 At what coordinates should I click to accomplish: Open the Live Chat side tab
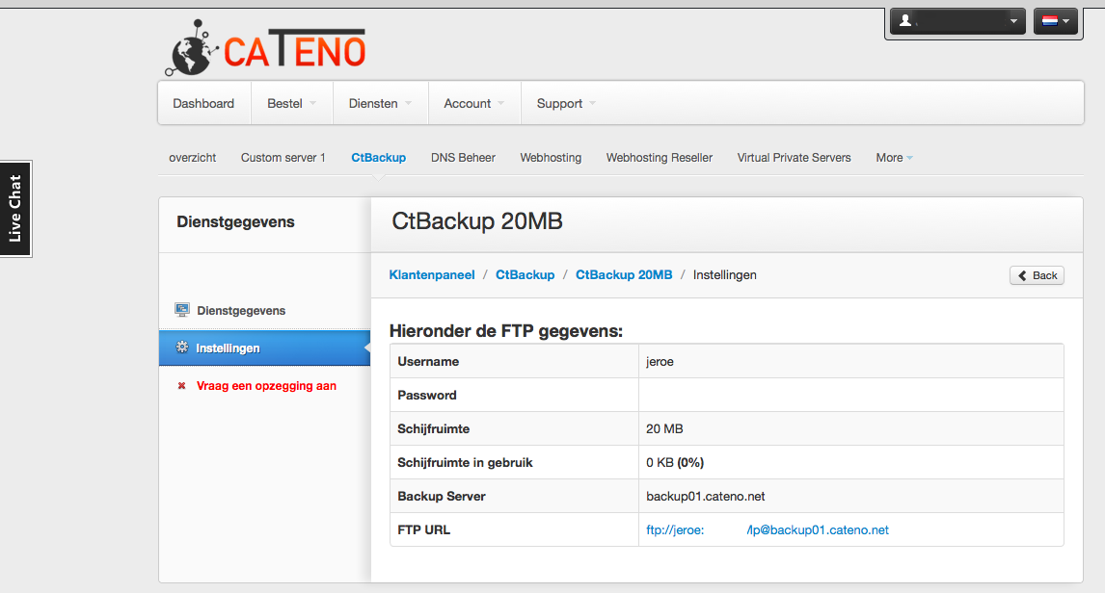(x=15, y=209)
